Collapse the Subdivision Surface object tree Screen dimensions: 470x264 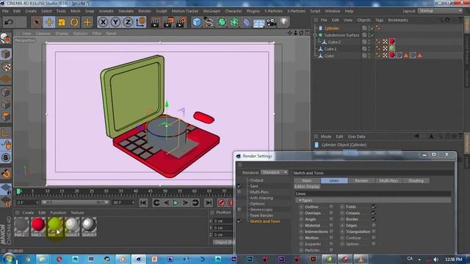pyautogui.click(x=315, y=35)
